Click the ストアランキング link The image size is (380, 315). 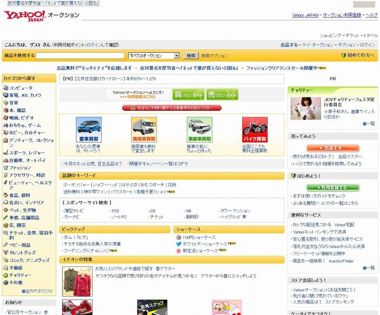tap(339, 302)
